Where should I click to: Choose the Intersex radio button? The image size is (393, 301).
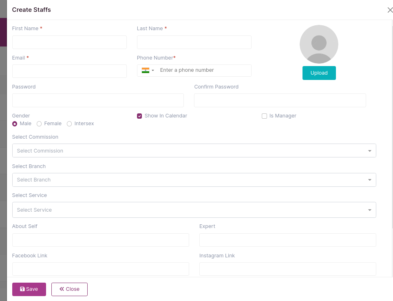click(69, 124)
